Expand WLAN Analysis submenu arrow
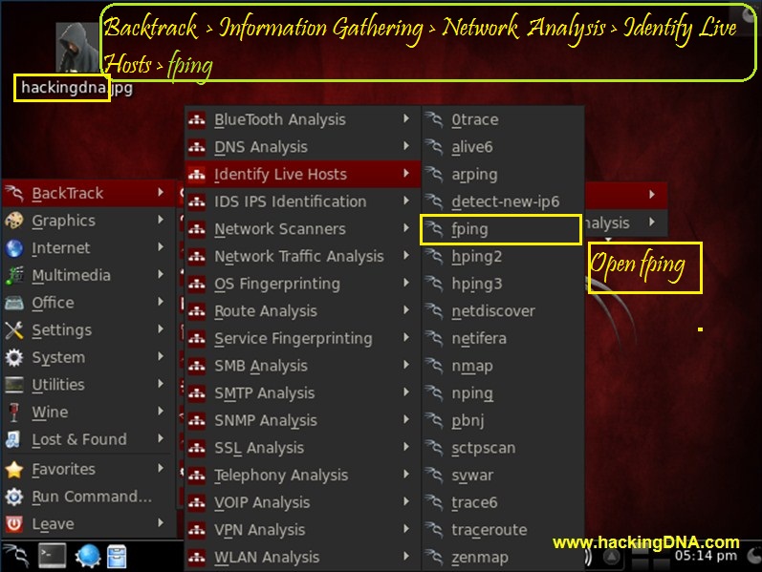762x572 pixels. coord(406,556)
